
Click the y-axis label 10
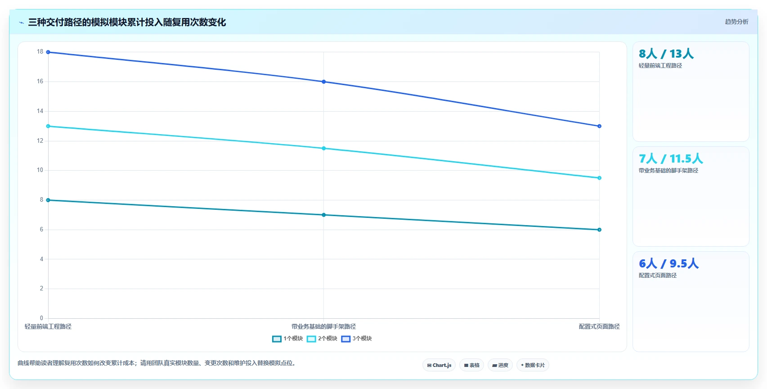(40, 170)
